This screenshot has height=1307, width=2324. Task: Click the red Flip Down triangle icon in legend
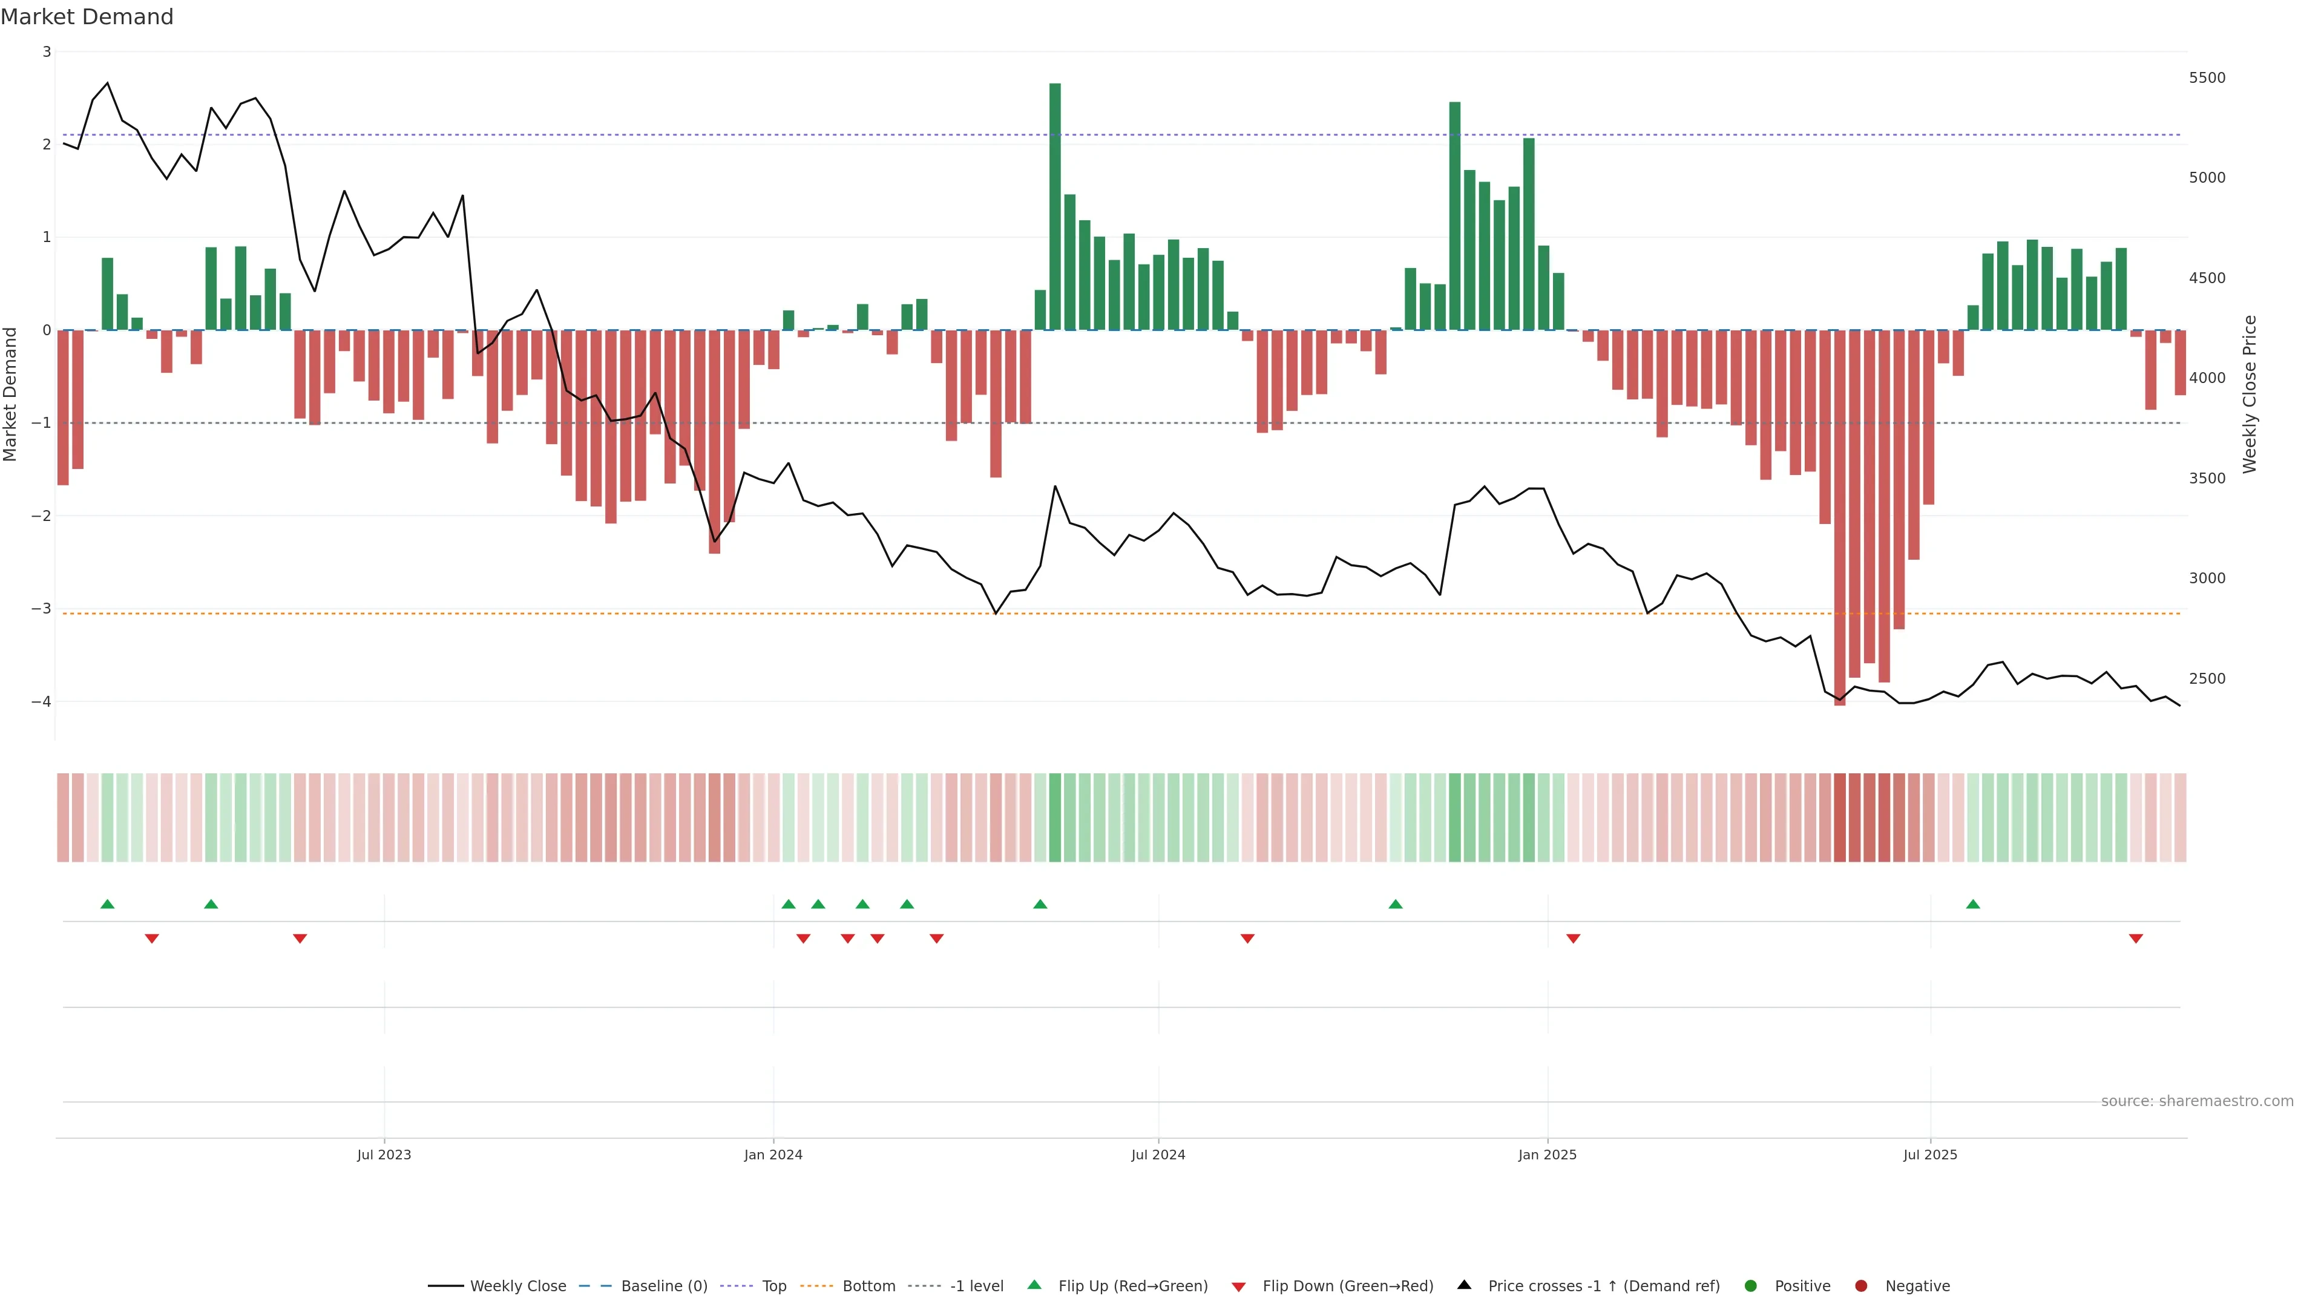tap(1239, 1286)
